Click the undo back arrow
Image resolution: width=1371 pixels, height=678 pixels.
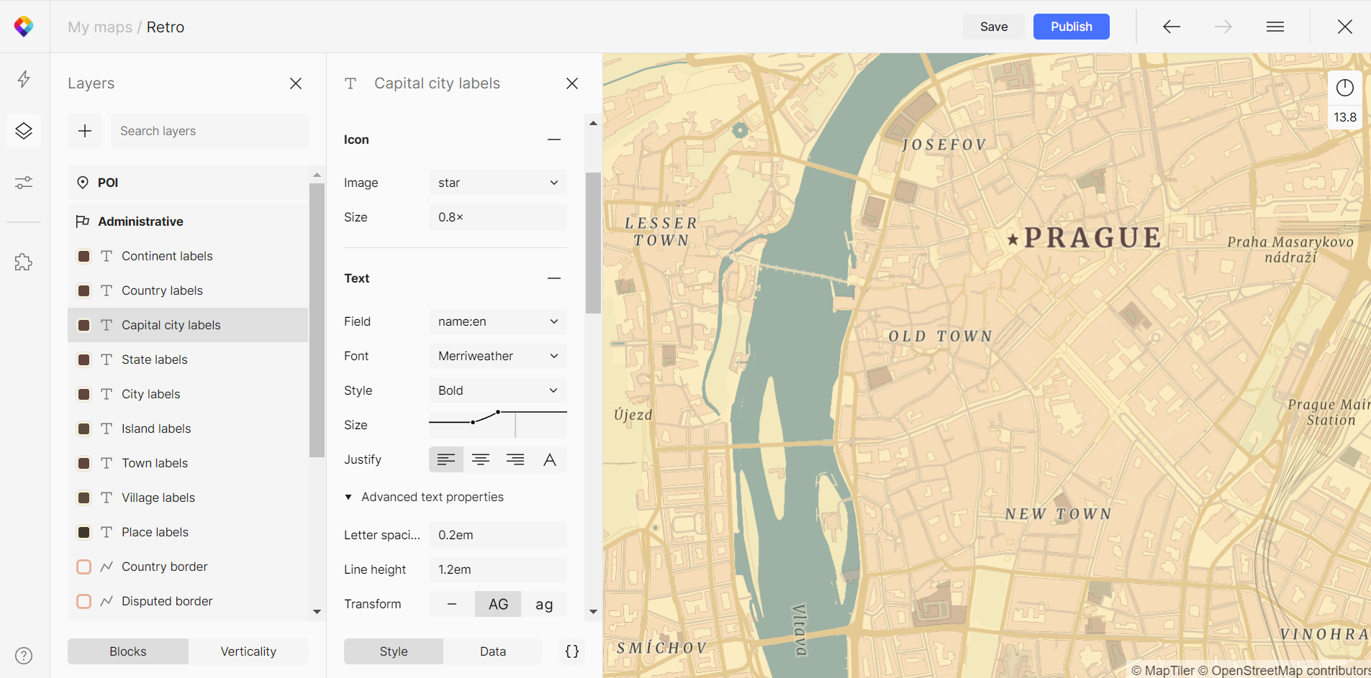pyautogui.click(x=1172, y=27)
